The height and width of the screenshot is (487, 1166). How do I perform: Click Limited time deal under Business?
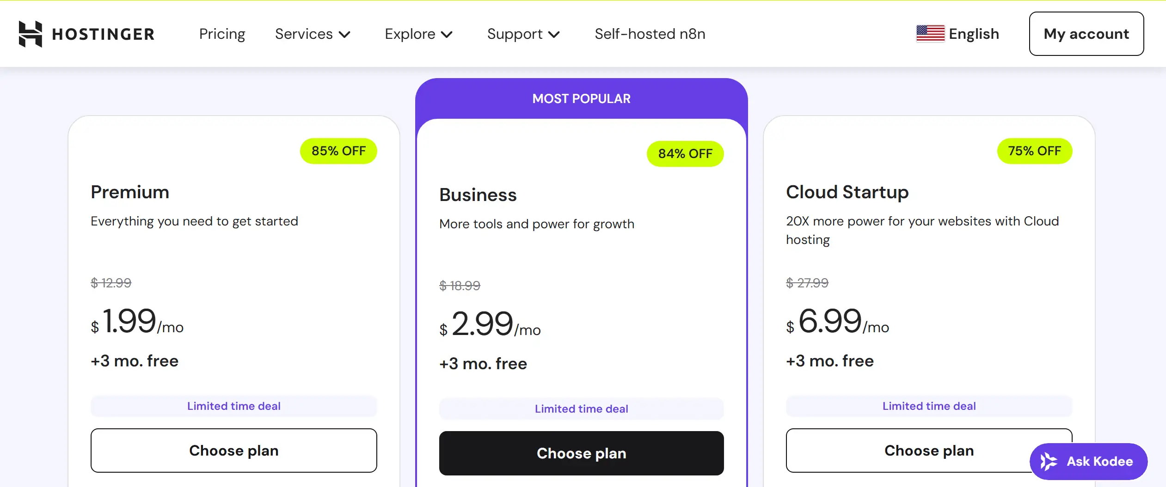point(581,409)
